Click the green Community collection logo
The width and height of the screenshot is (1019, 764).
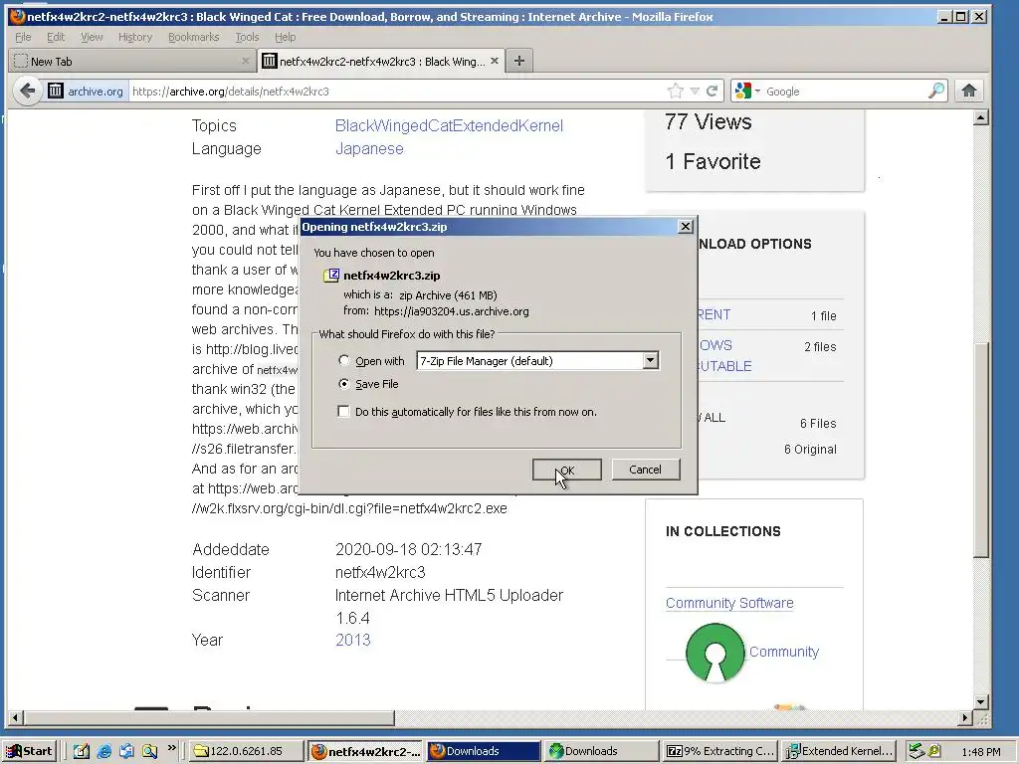[714, 653]
